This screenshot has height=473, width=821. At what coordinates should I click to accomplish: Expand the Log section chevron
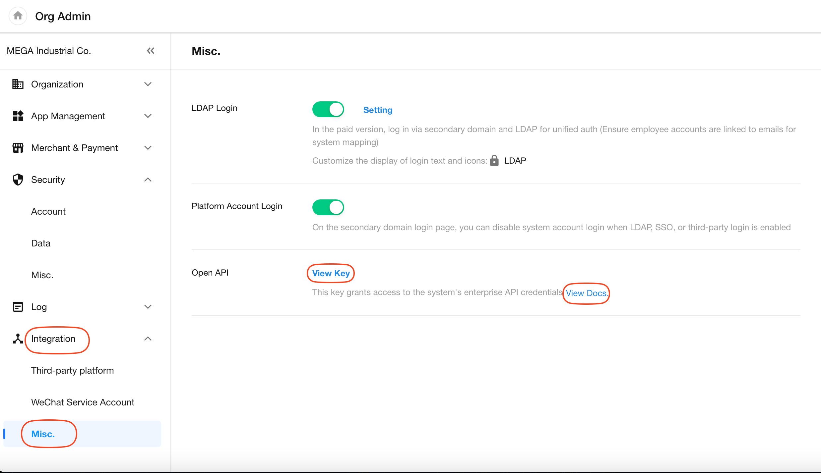pyautogui.click(x=148, y=307)
